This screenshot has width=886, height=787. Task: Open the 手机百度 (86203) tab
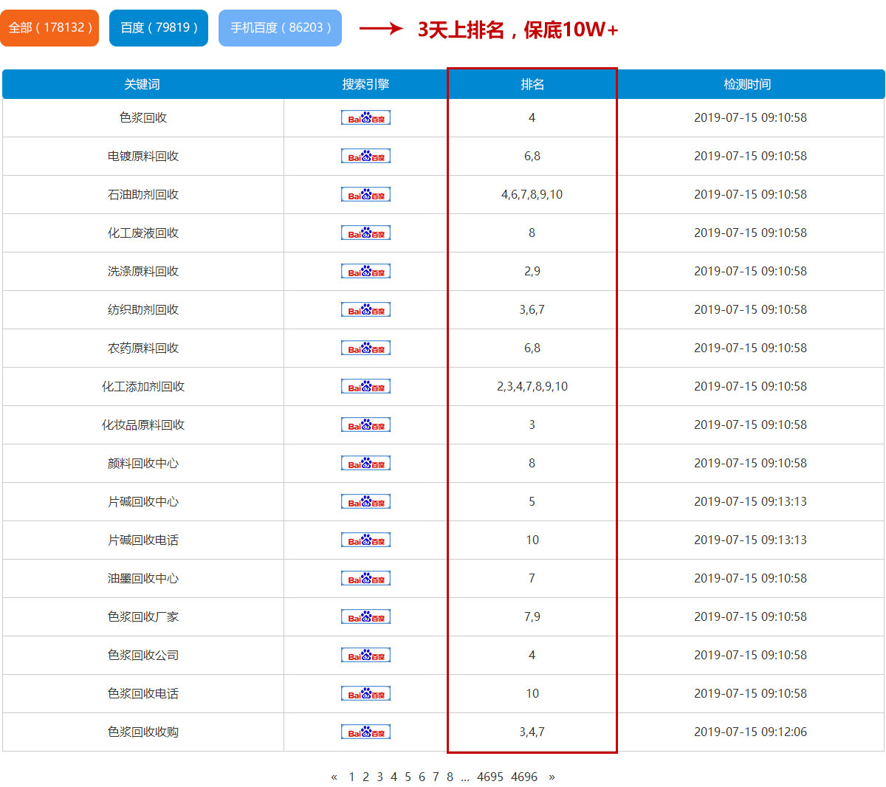[280, 28]
